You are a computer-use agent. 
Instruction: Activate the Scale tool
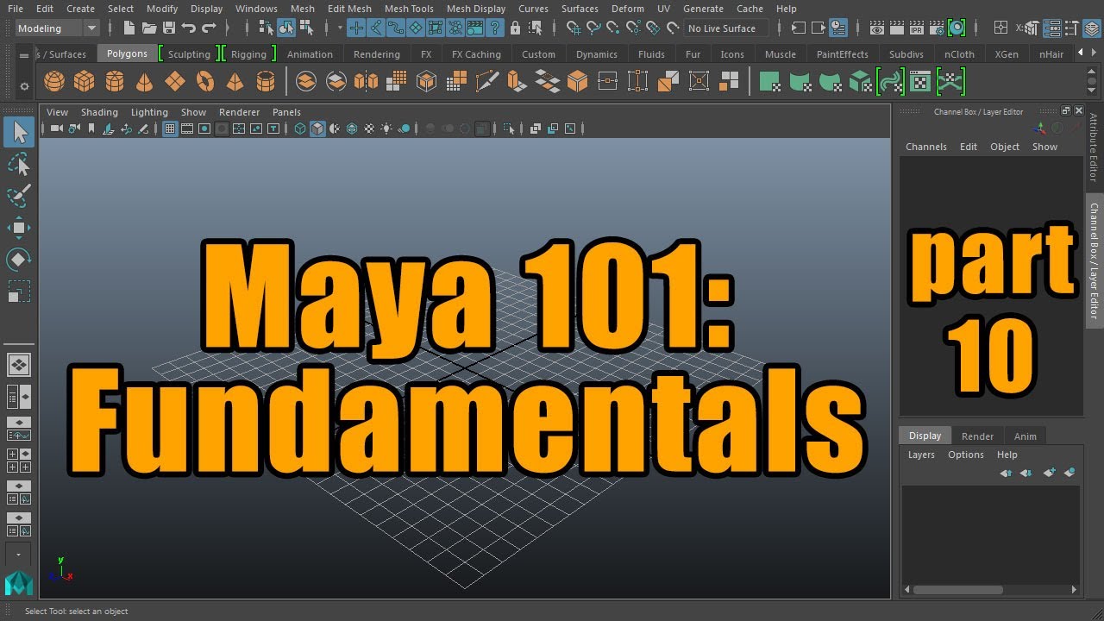tap(19, 292)
